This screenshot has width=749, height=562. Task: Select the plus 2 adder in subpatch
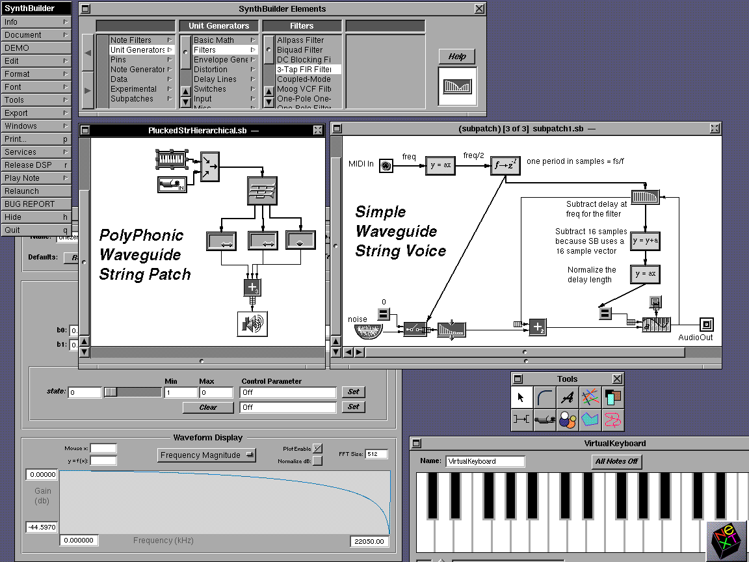(x=538, y=327)
